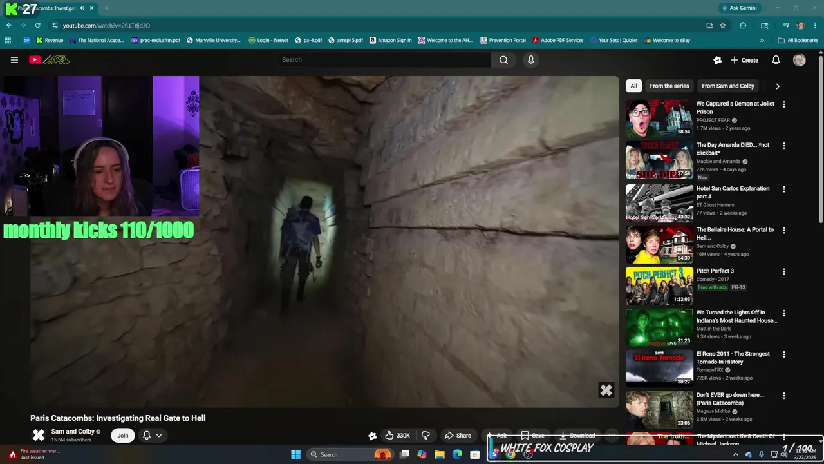
Task: Click the URL address bar
Action: click(380, 26)
